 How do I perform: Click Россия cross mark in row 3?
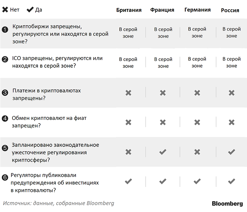pos(232,92)
